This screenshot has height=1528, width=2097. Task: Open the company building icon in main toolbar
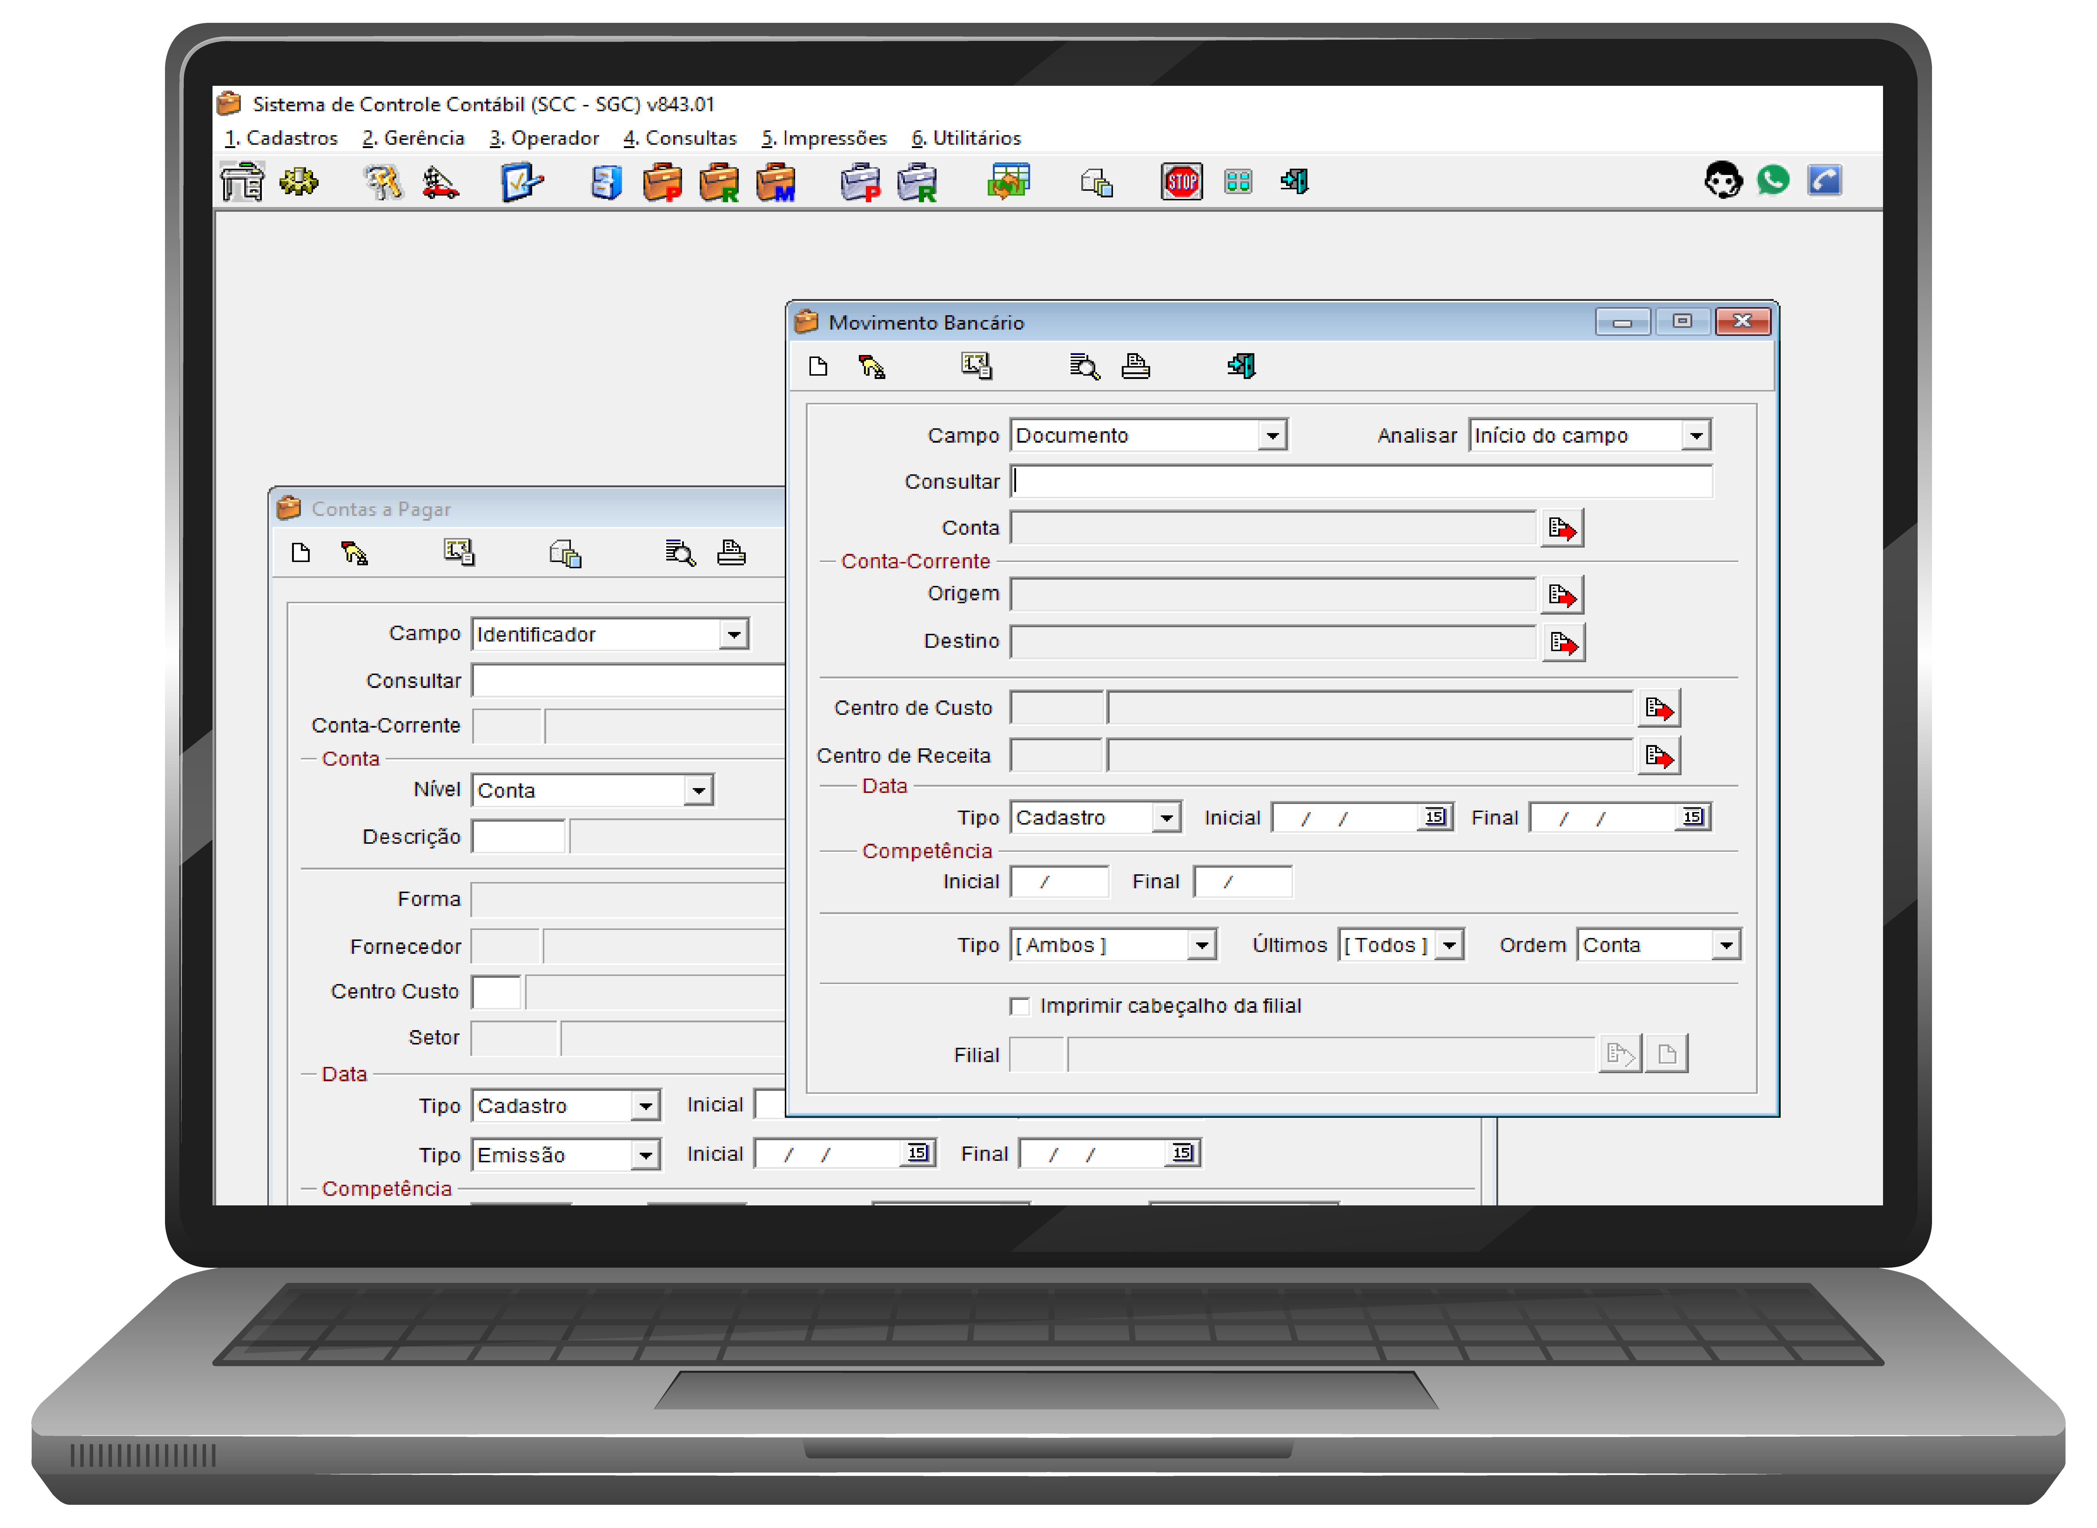242,181
